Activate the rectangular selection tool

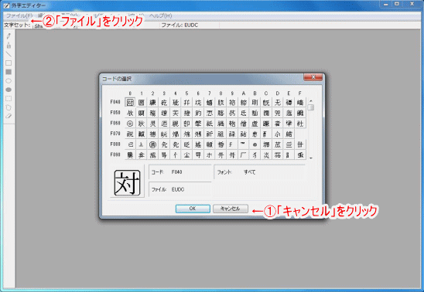pyautogui.click(x=9, y=99)
